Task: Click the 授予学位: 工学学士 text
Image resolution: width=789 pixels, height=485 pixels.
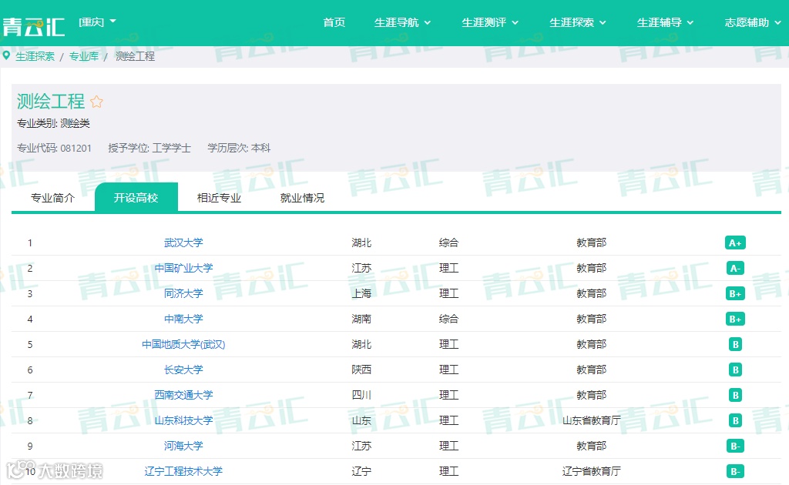Action: 149,149
